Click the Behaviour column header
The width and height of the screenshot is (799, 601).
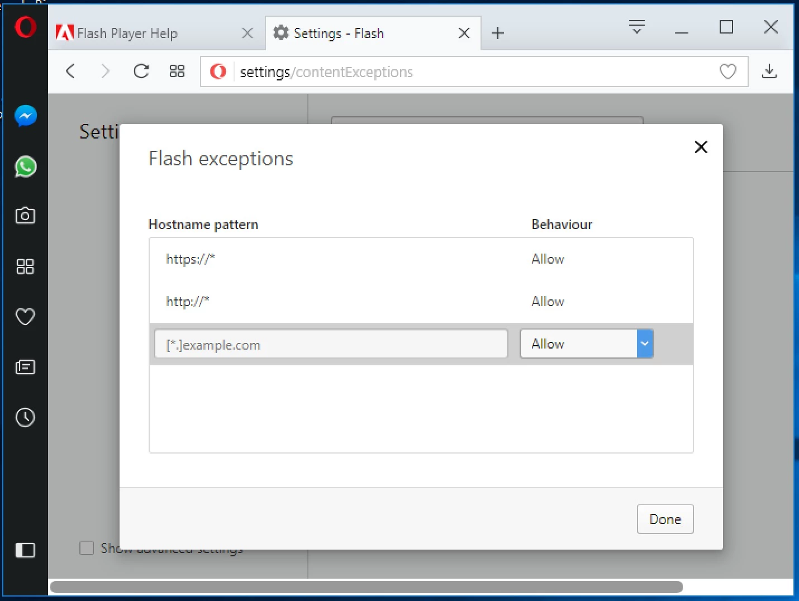coord(562,225)
